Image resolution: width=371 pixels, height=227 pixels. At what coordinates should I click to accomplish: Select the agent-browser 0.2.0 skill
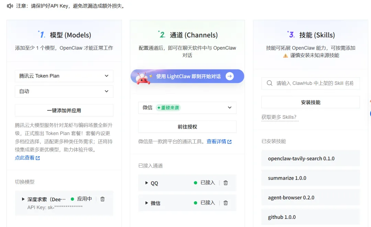pyautogui.click(x=311, y=198)
